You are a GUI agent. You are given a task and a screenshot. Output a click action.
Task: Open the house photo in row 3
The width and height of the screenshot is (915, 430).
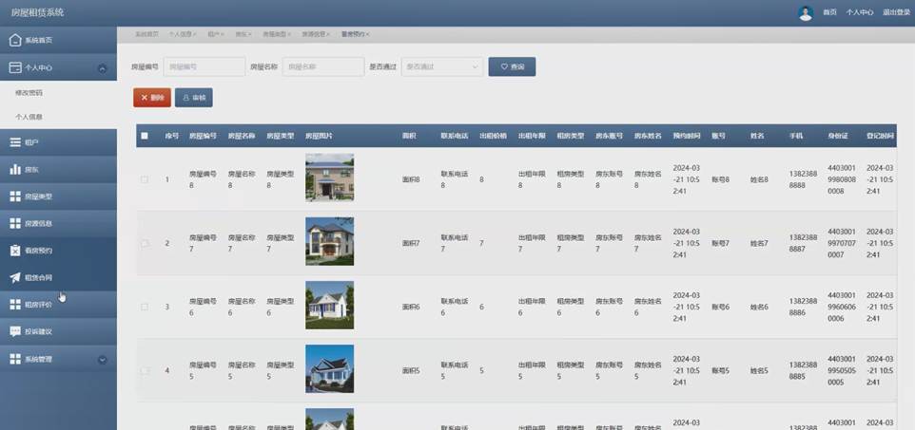(330, 306)
